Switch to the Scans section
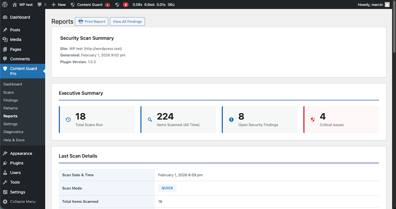This screenshot has height=209, width=396. coord(9,92)
